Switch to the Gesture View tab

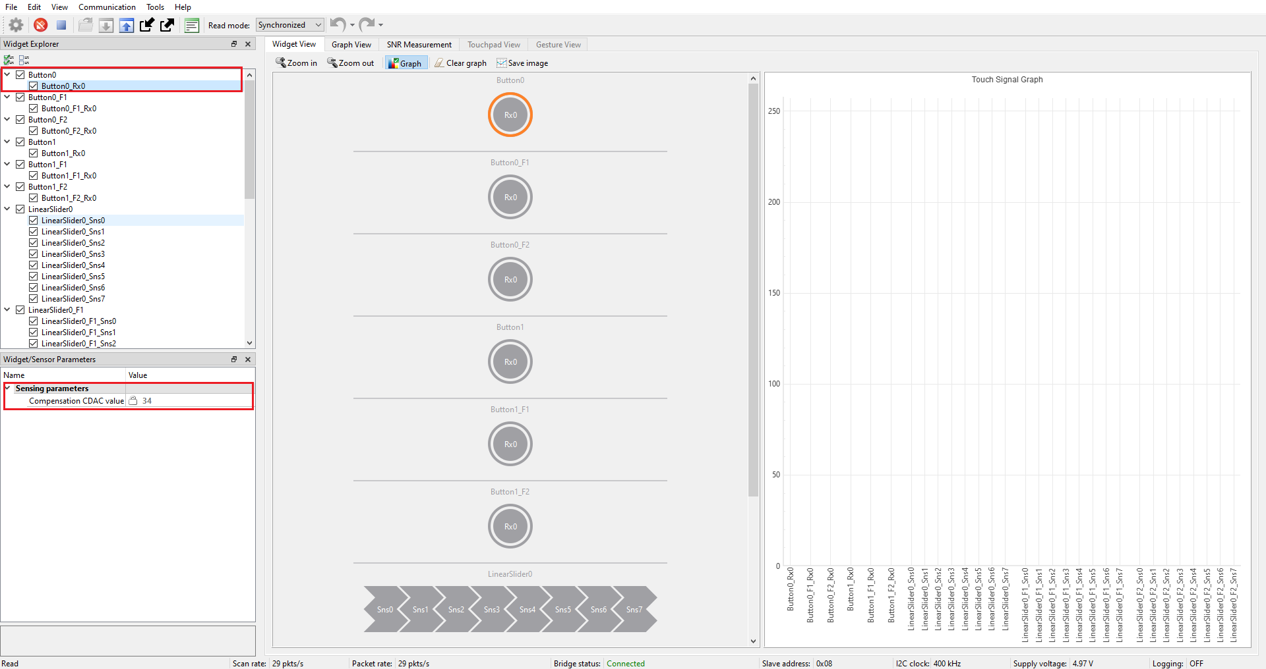(x=558, y=45)
